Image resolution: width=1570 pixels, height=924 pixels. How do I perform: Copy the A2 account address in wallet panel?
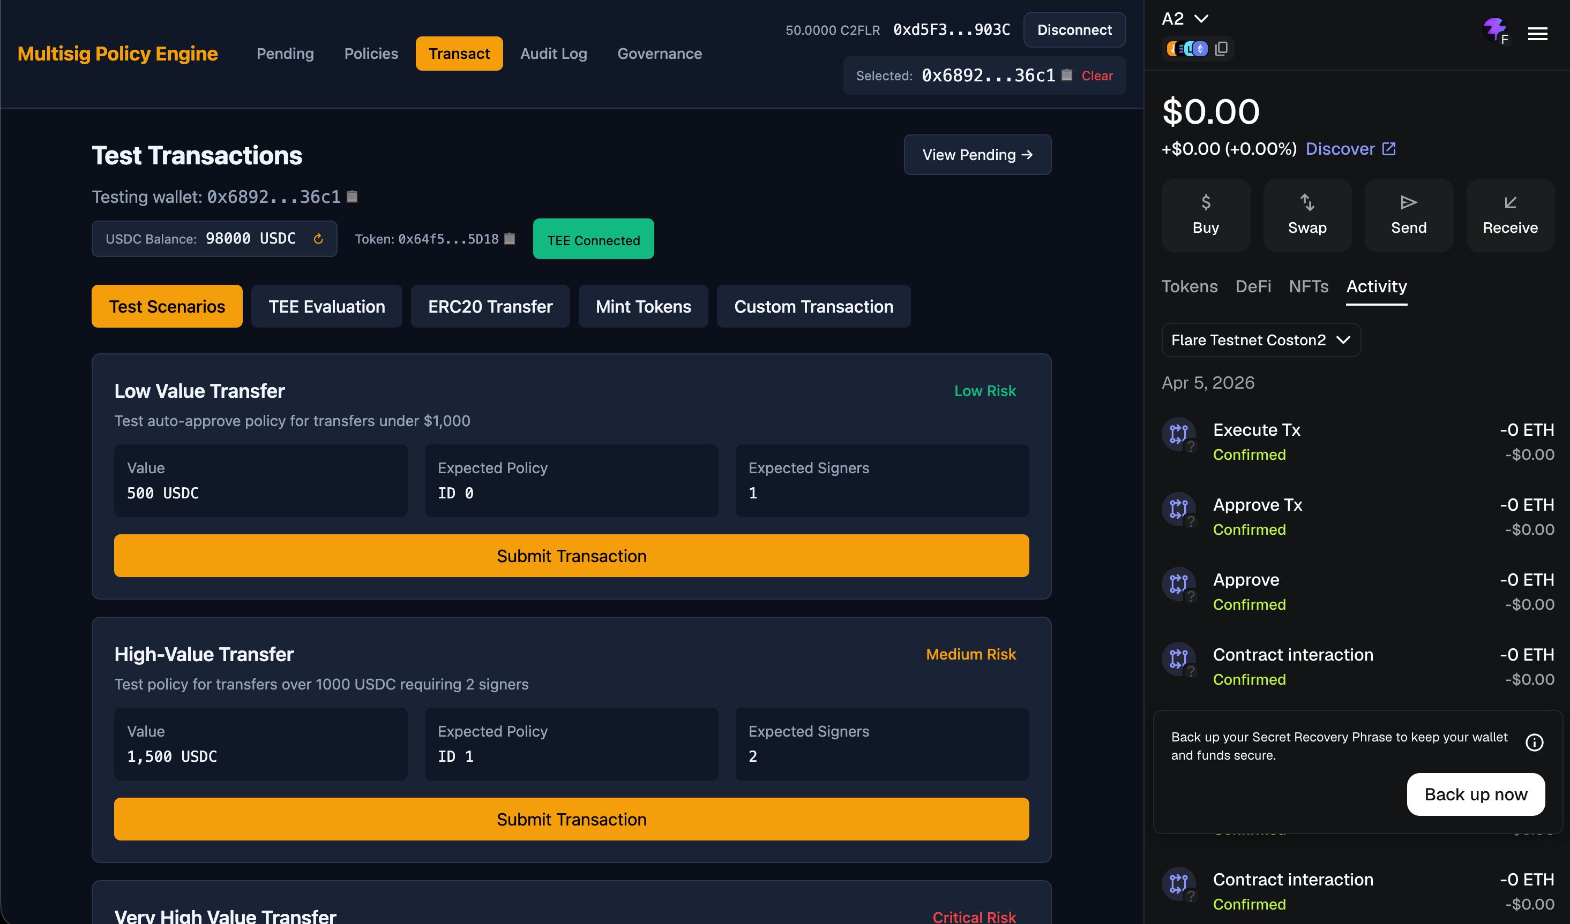1221,49
